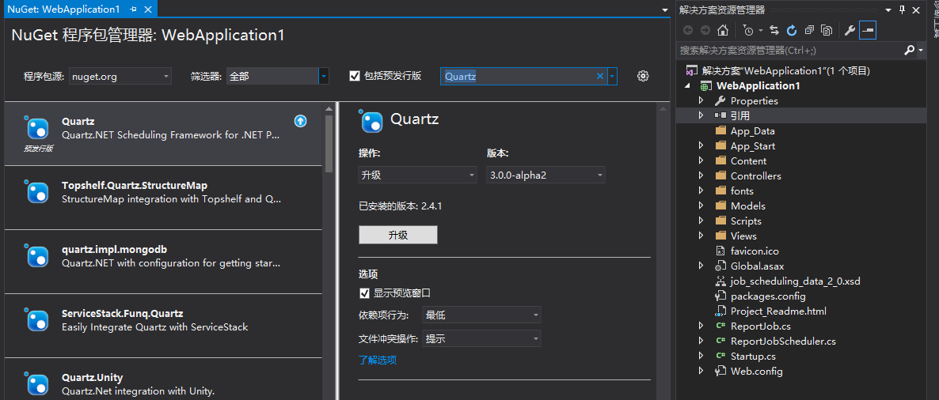The image size is (939, 400).
Task: Click ServiceStack.Funq.Quartz package icon
Action: click(36, 320)
